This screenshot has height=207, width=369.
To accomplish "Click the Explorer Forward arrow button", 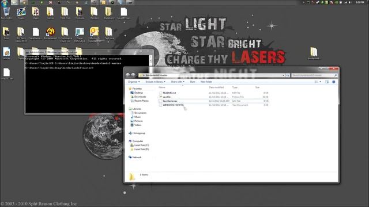I will tap(133, 75).
